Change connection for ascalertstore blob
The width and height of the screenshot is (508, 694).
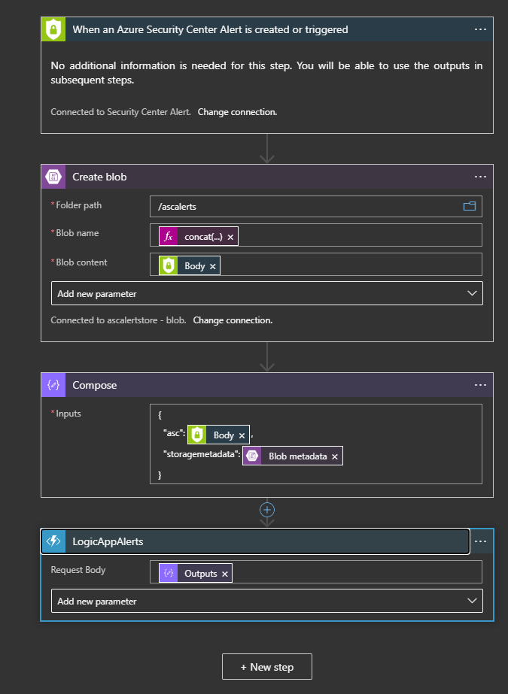click(x=233, y=320)
